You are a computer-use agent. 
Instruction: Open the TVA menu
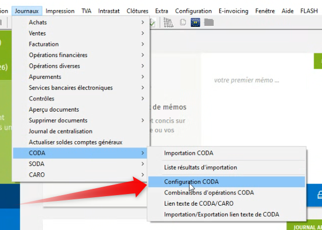coord(86,11)
